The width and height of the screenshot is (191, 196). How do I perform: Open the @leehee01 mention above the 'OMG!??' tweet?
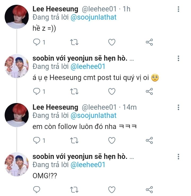88,165
